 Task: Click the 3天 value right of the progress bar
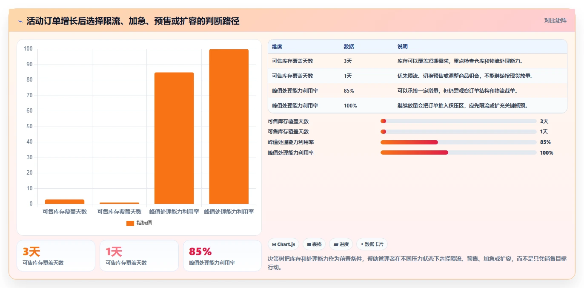coord(544,121)
